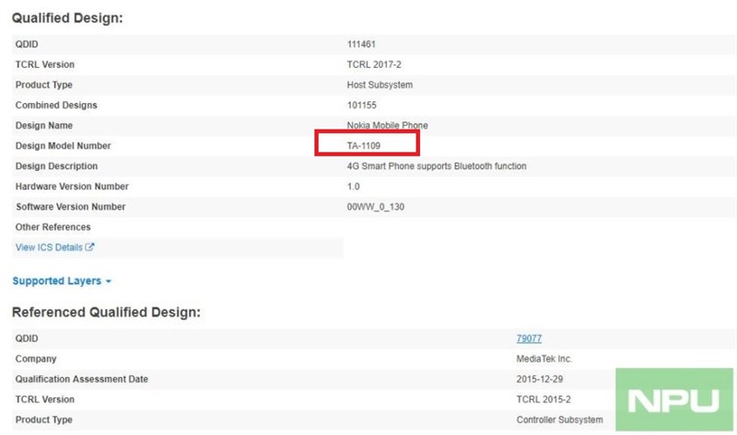Click the 4G Smart Phone design description
737x435 pixels.
click(x=436, y=166)
